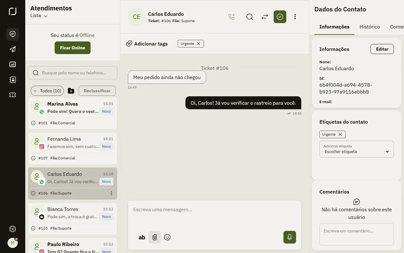Remove Urgente tag from ticket header
Screen dimensions: 404x253
pyautogui.click(x=199, y=44)
